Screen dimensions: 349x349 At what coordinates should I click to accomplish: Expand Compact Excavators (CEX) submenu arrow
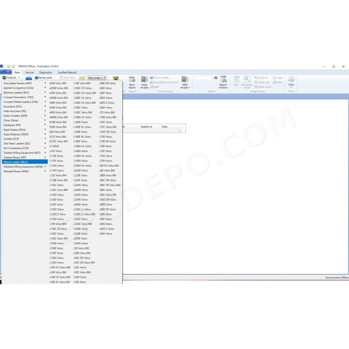[x=45, y=97]
